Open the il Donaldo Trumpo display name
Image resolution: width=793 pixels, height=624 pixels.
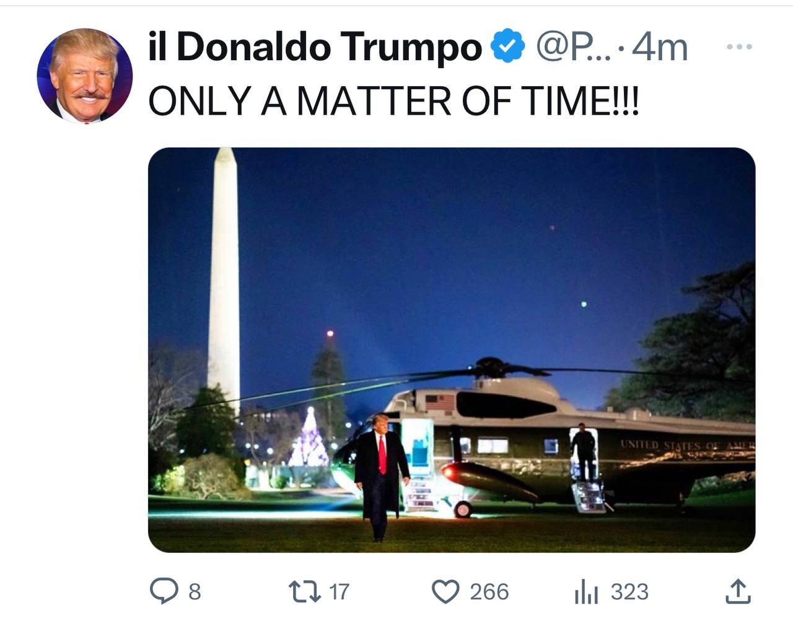(315, 47)
